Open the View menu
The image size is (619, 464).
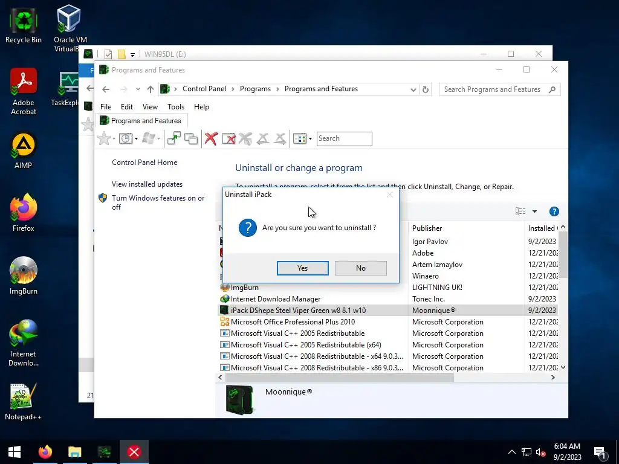click(x=150, y=107)
